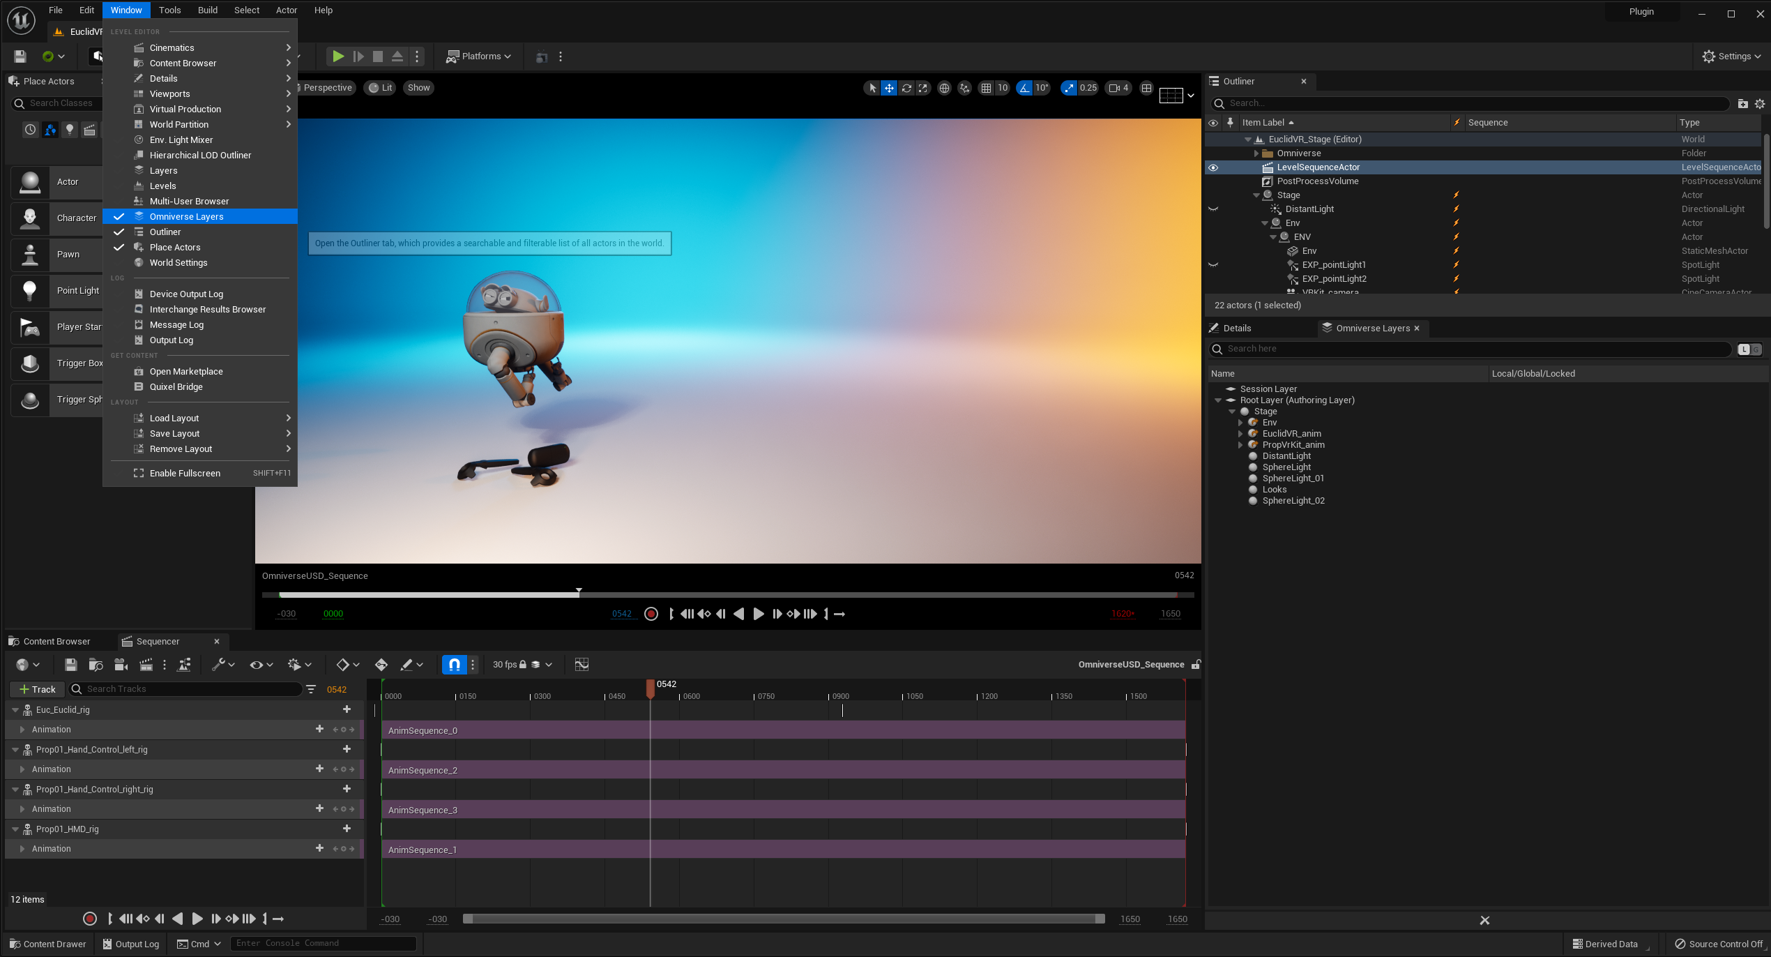Toggle visibility eye for LevelSequenceActor

tap(1213, 167)
